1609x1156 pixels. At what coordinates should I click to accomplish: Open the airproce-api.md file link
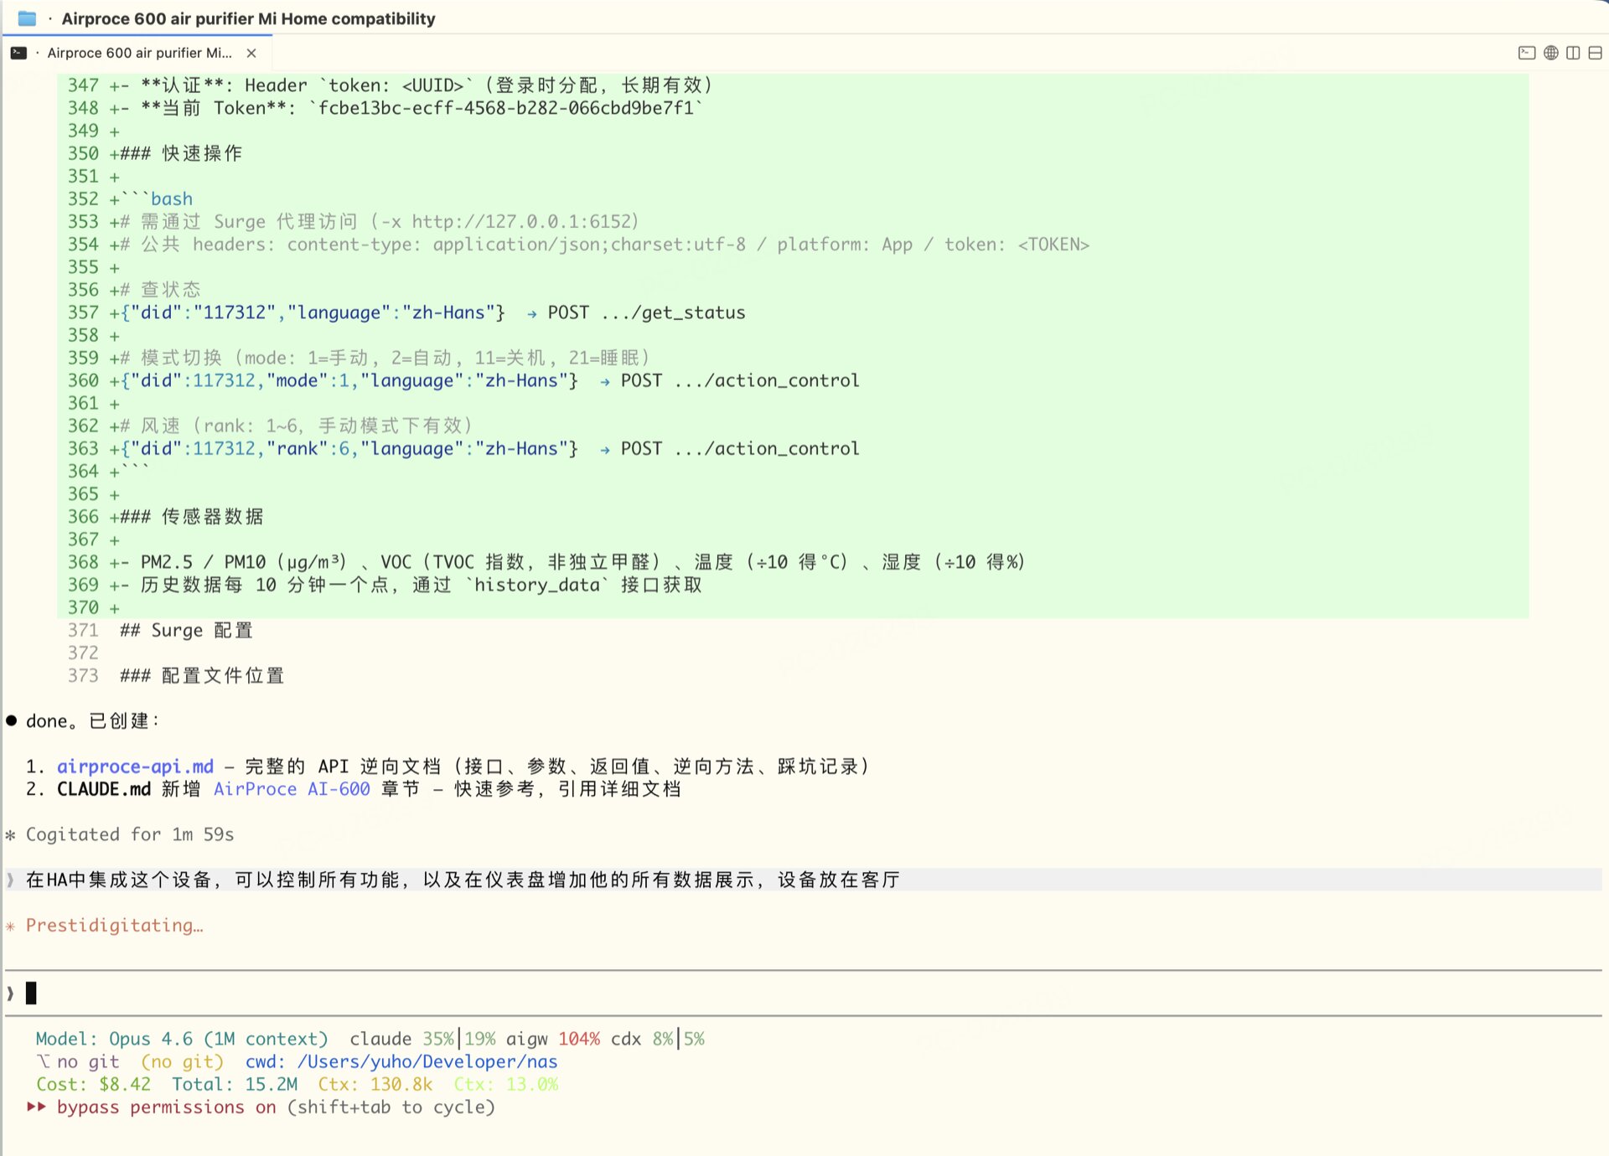pos(135,766)
